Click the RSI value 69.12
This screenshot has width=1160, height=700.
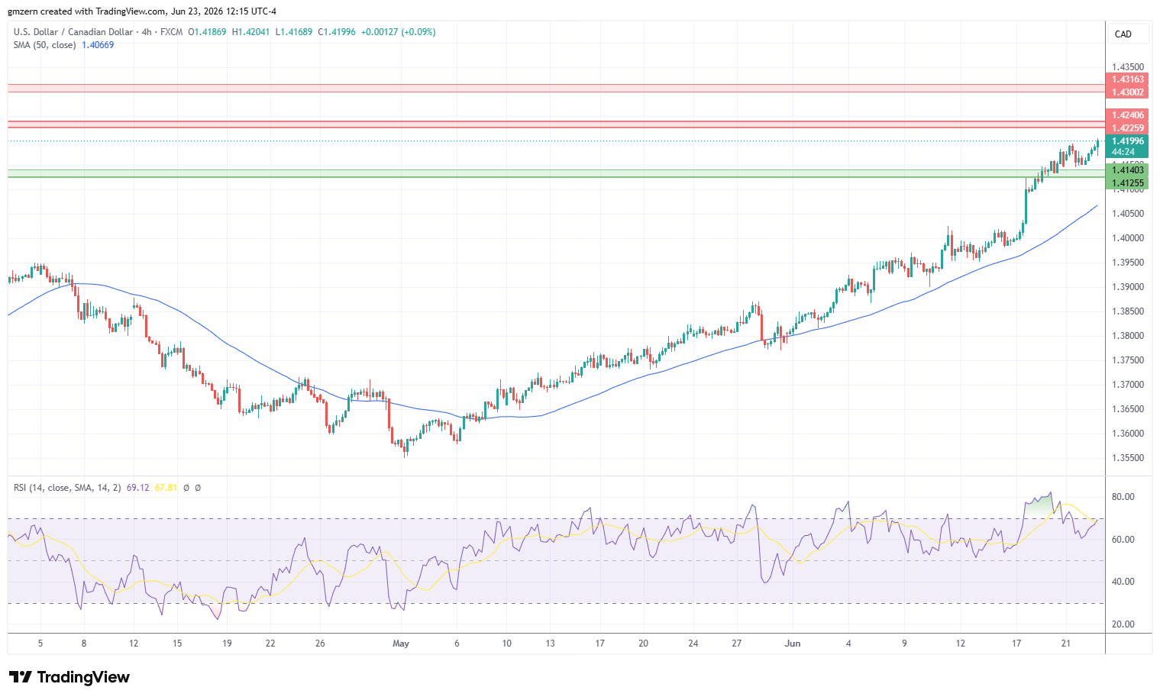coord(137,488)
